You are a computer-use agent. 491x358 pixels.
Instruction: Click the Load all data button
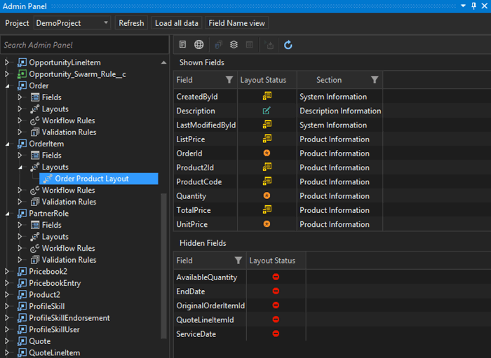177,23
